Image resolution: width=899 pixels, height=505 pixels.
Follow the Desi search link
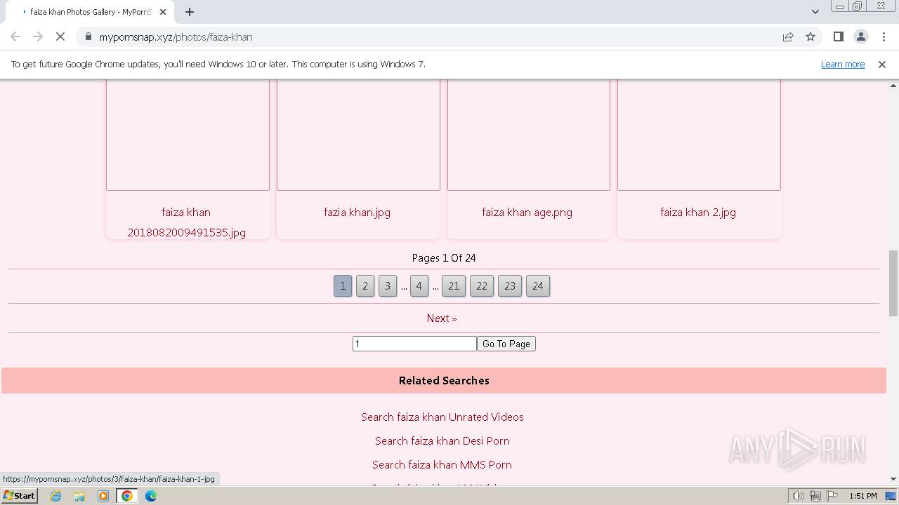[x=442, y=441]
